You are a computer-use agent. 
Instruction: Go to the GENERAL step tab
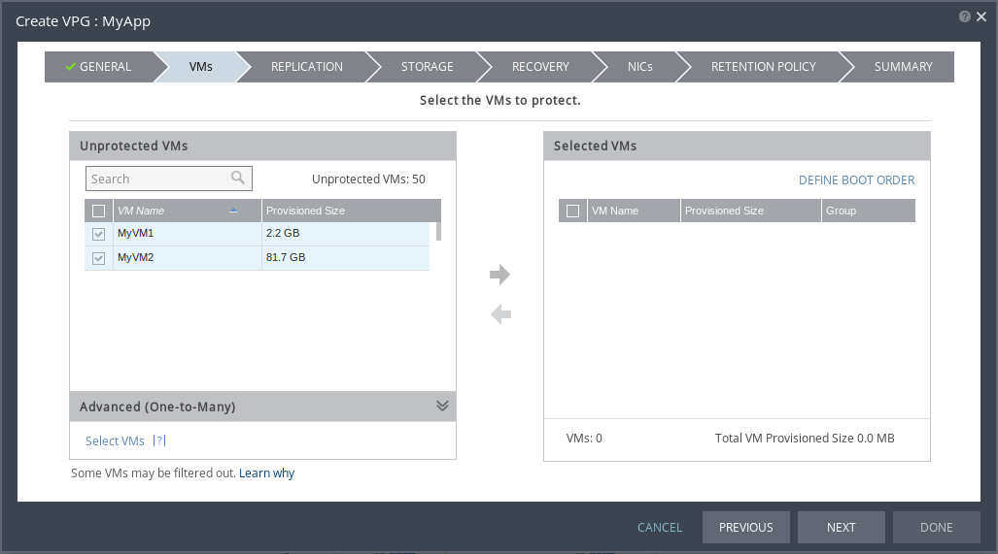coord(99,67)
